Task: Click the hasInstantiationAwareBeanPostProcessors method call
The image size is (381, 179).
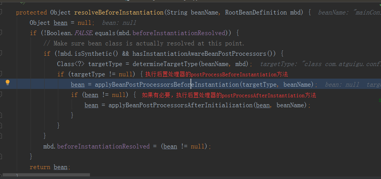Action: point(199,54)
